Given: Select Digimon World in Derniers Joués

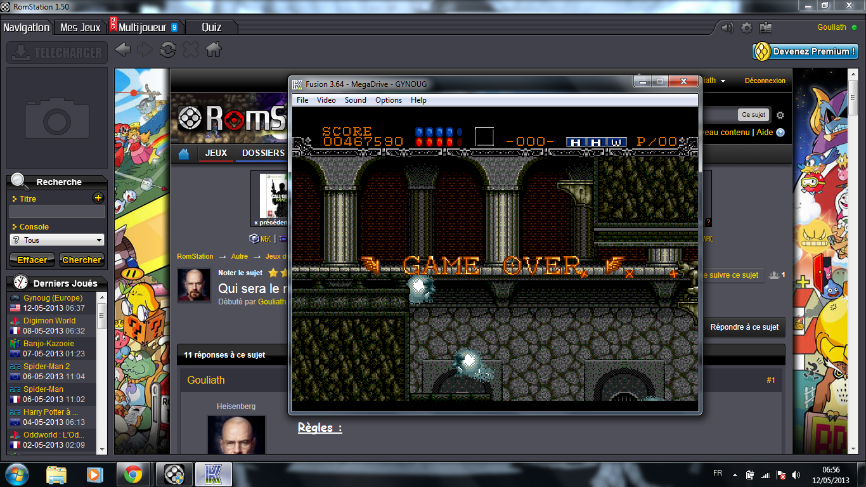Looking at the screenshot, I should pos(49,321).
